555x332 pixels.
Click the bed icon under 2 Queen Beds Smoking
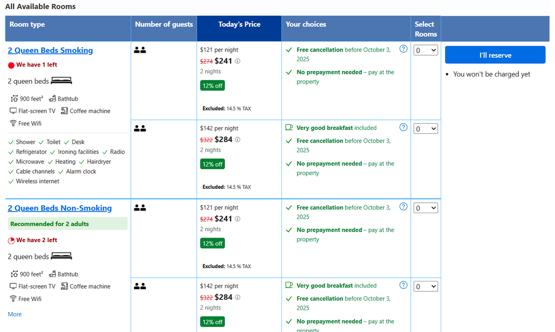point(61,81)
